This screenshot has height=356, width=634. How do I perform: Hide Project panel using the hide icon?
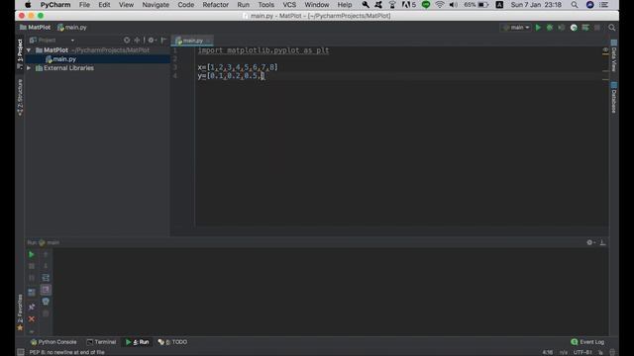pyautogui.click(x=163, y=40)
